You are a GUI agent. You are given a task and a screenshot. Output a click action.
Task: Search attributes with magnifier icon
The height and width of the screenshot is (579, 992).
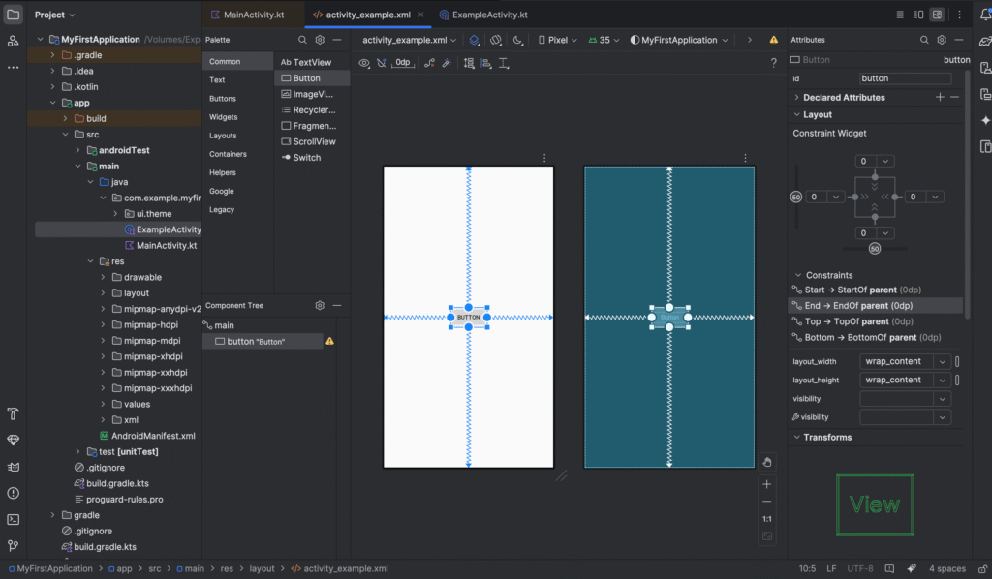[924, 40]
